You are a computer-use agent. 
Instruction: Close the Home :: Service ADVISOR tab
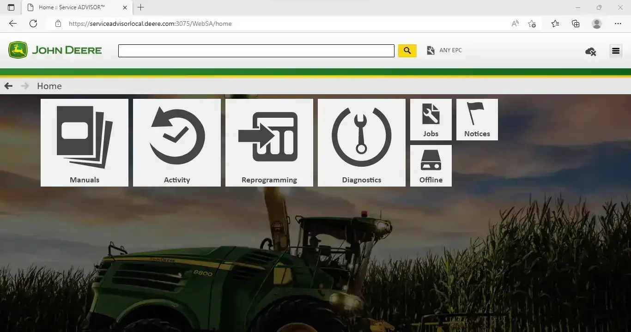pyautogui.click(x=125, y=7)
